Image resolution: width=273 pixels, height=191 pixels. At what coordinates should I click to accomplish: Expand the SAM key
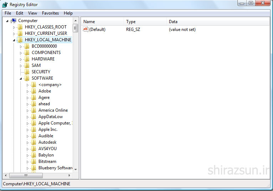point(21,66)
